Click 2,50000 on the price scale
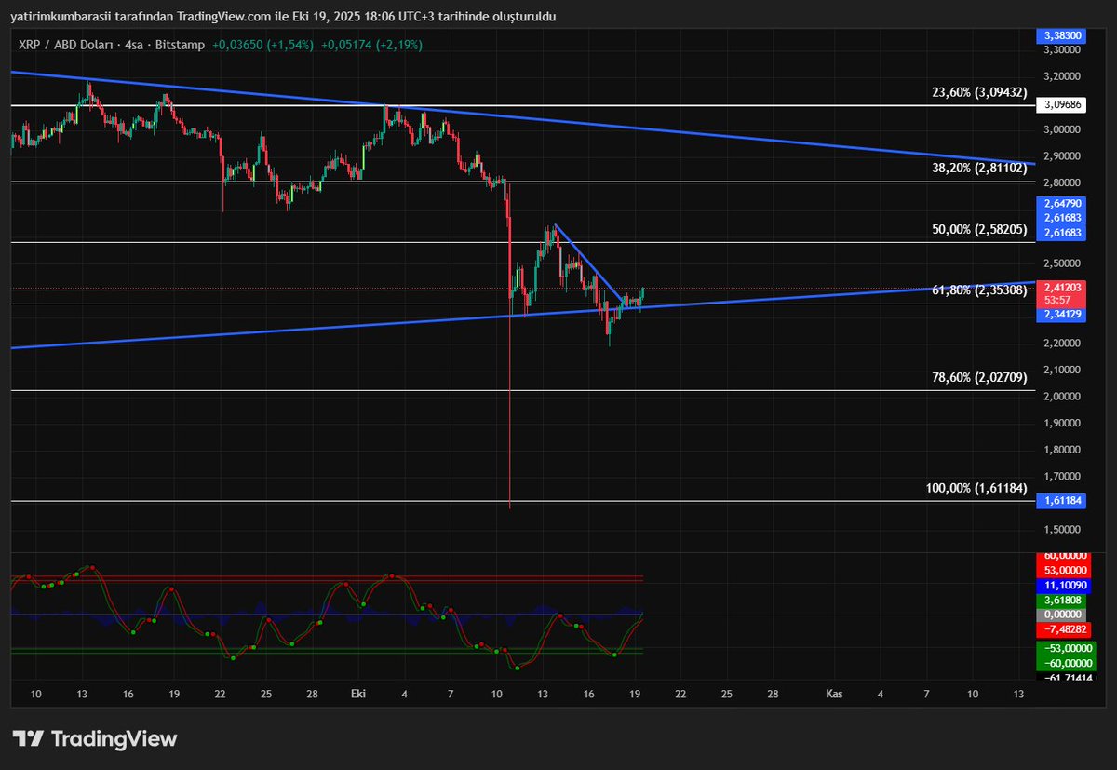Viewport: 1117px width, 770px height. (1062, 263)
